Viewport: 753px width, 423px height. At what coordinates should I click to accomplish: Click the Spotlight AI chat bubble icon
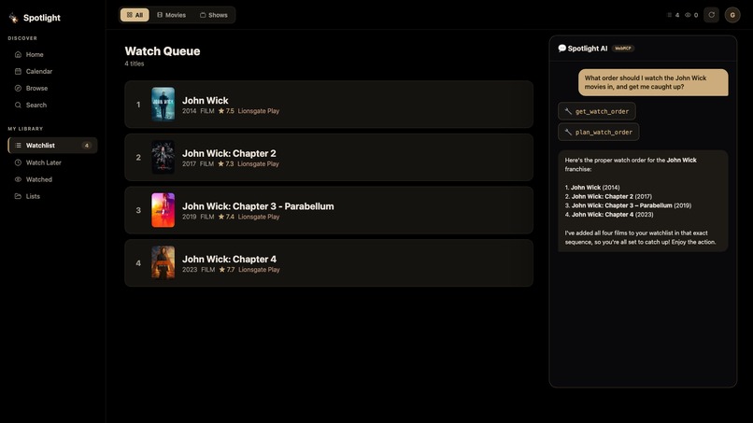pyautogui.click(x=561, y=48)
